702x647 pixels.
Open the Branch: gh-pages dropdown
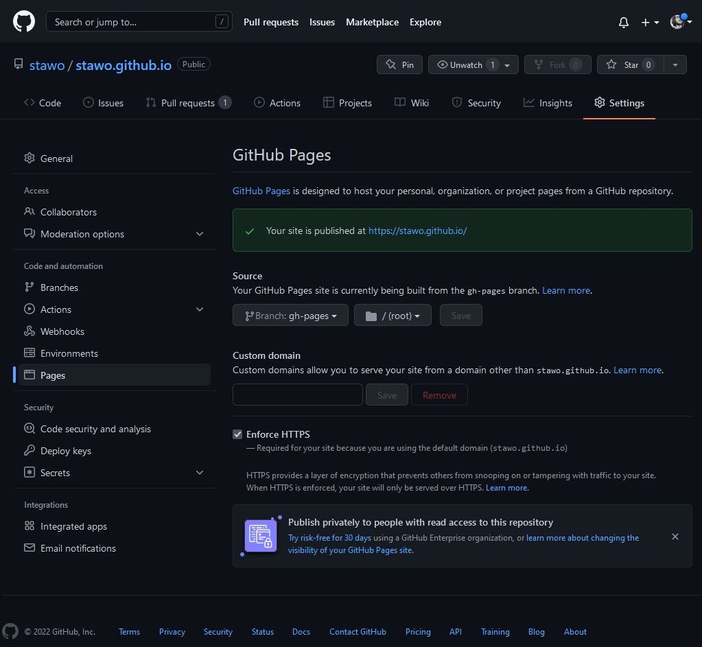(290, 315)
